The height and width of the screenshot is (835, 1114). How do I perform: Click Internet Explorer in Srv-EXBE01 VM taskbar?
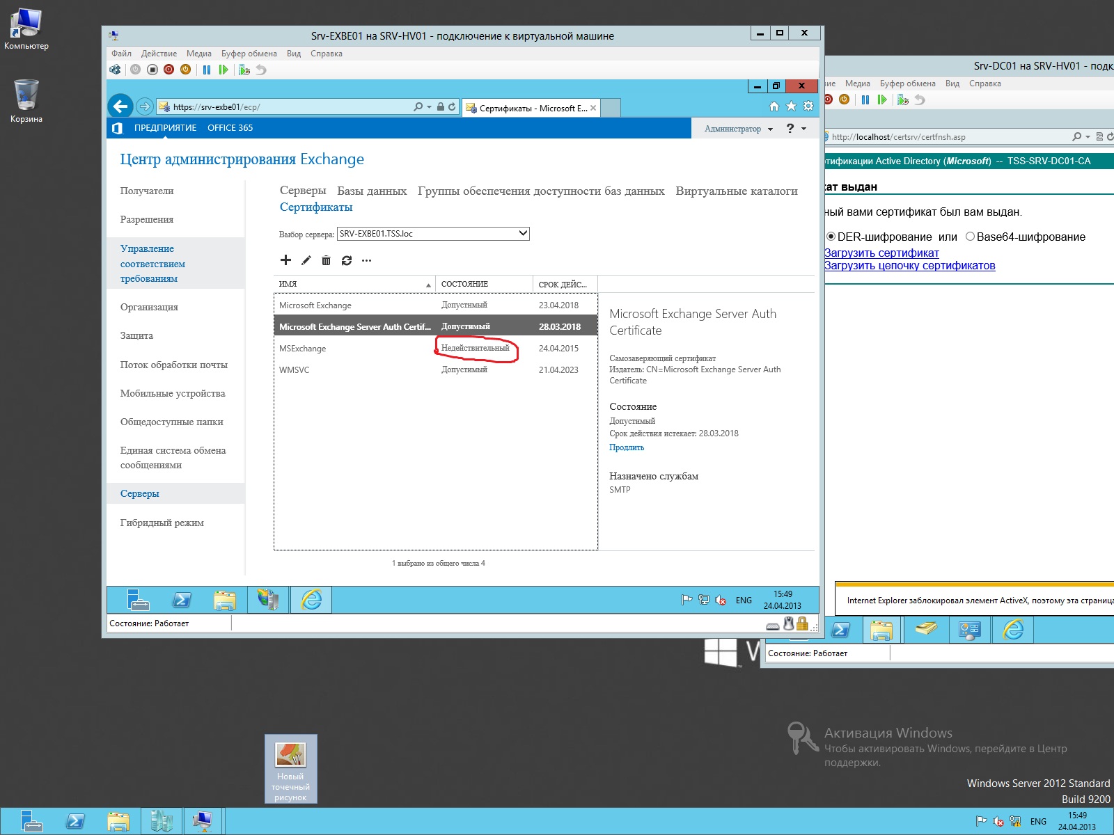(311, 600)
